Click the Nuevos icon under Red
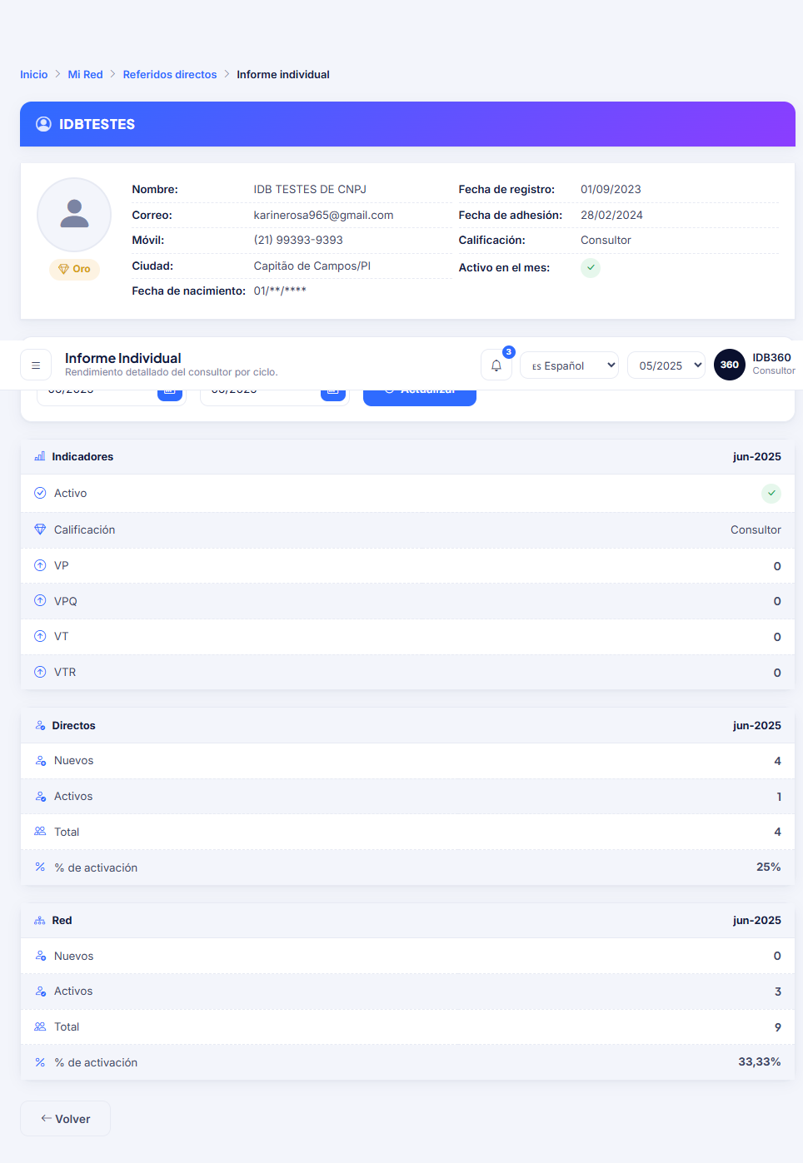Image resolution: width=803 pixels, height=1163 pixels. [x=40, y=956]
